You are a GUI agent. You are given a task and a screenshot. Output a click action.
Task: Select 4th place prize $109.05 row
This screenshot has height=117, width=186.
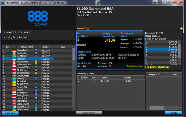coord(162,50)
